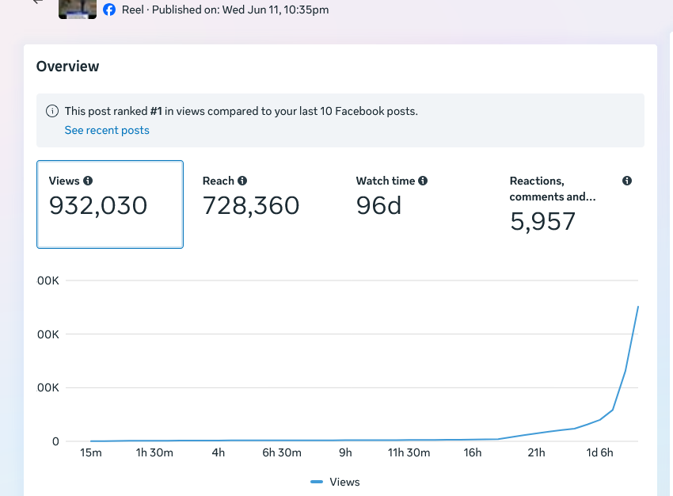Toggle the Views series in chart legend
Screen dimensions: 673x496
(x=335, y=482)
